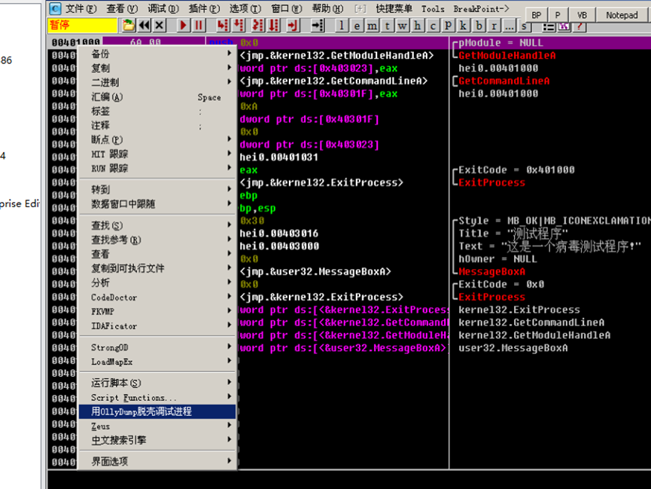Click the red help question mark icon
The width and height of the screenshot is (651, 489).
(x=580, y=27)
